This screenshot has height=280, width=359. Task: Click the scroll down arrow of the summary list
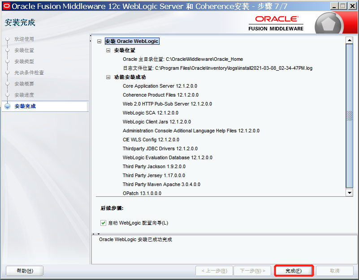350,193
